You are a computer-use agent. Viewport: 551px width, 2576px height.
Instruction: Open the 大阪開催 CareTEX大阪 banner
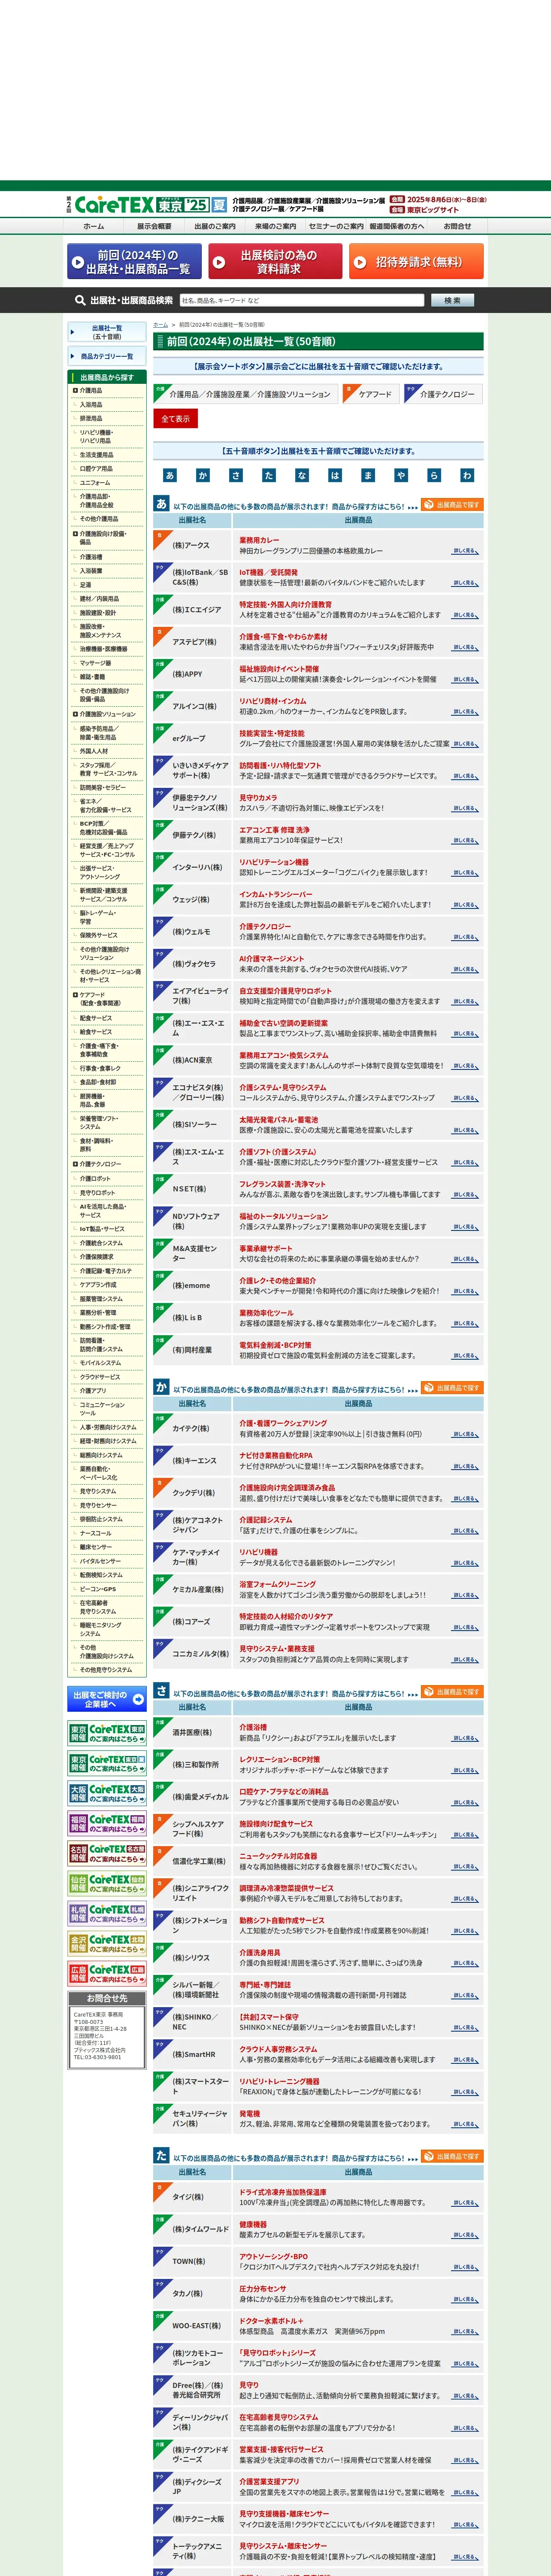[x=107, y=1793]
